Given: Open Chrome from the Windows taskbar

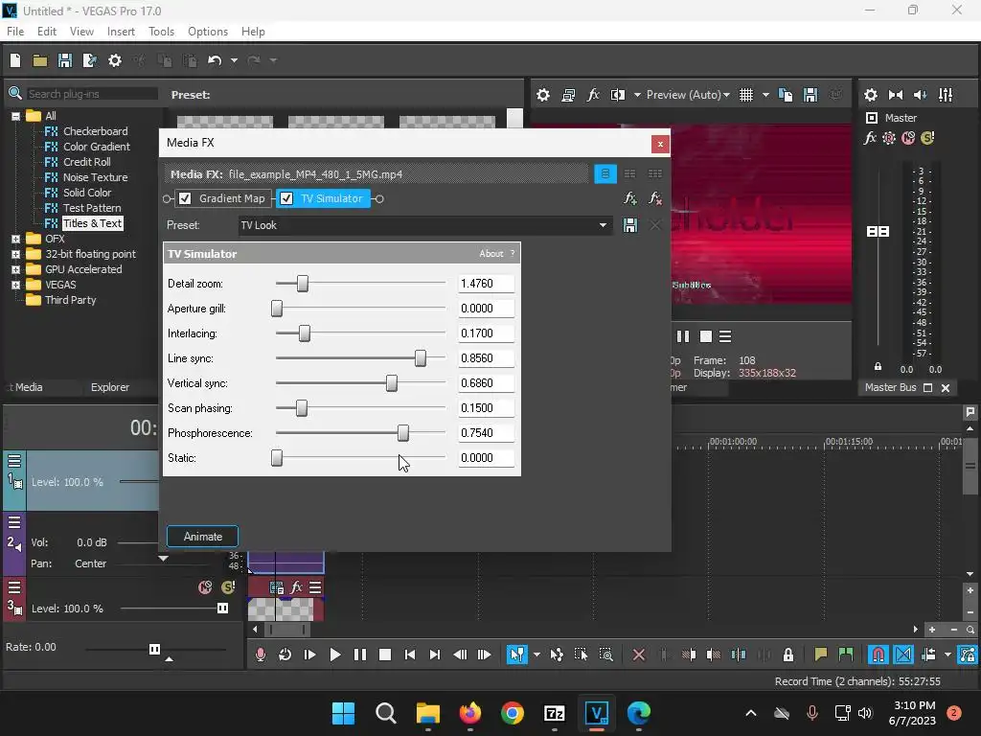Looking at the screenshot, I should click(x=512, y=713).
